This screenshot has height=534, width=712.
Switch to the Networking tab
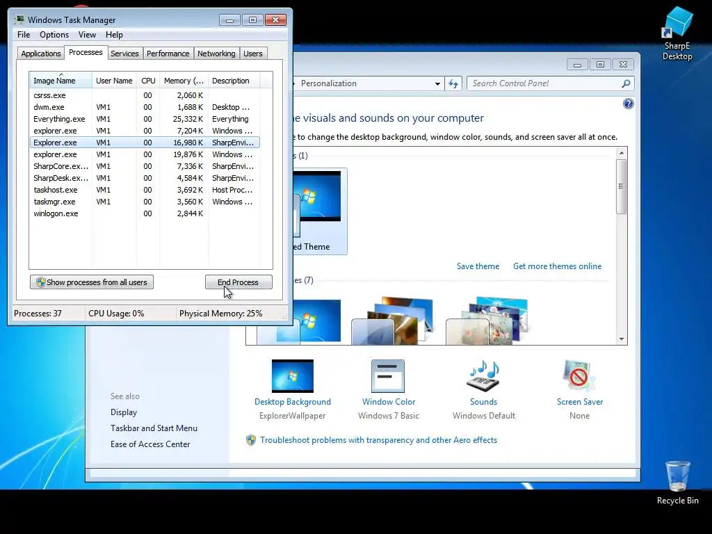click(216, 54)
